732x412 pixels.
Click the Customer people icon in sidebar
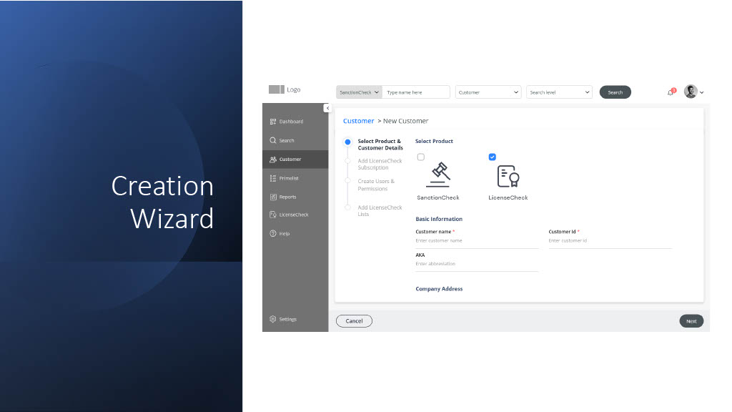pyautogui.click(x=273, y=160)
